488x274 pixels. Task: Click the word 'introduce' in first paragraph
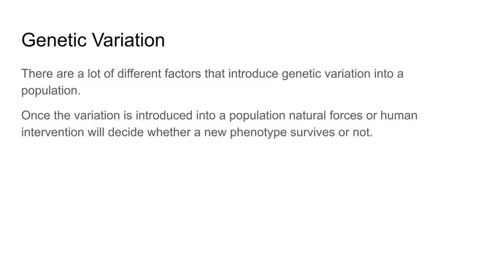tap(253, 74)
